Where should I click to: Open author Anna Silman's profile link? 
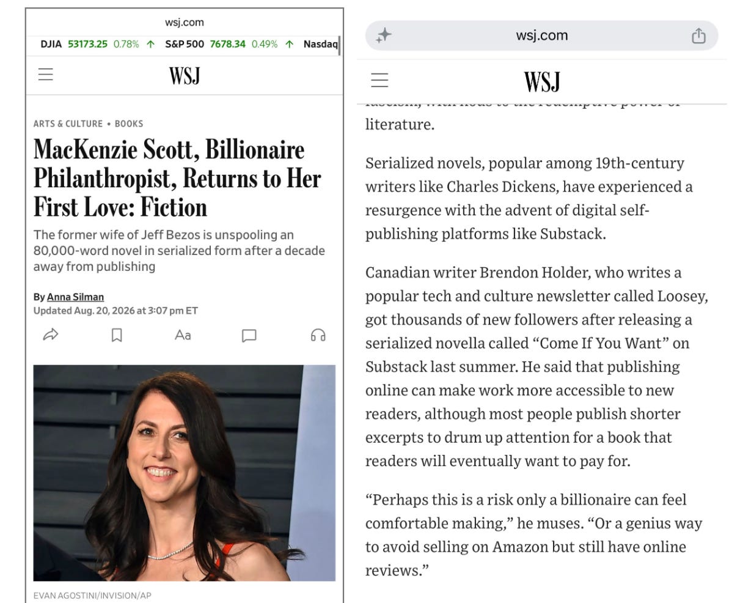click(x=75, y=297)
